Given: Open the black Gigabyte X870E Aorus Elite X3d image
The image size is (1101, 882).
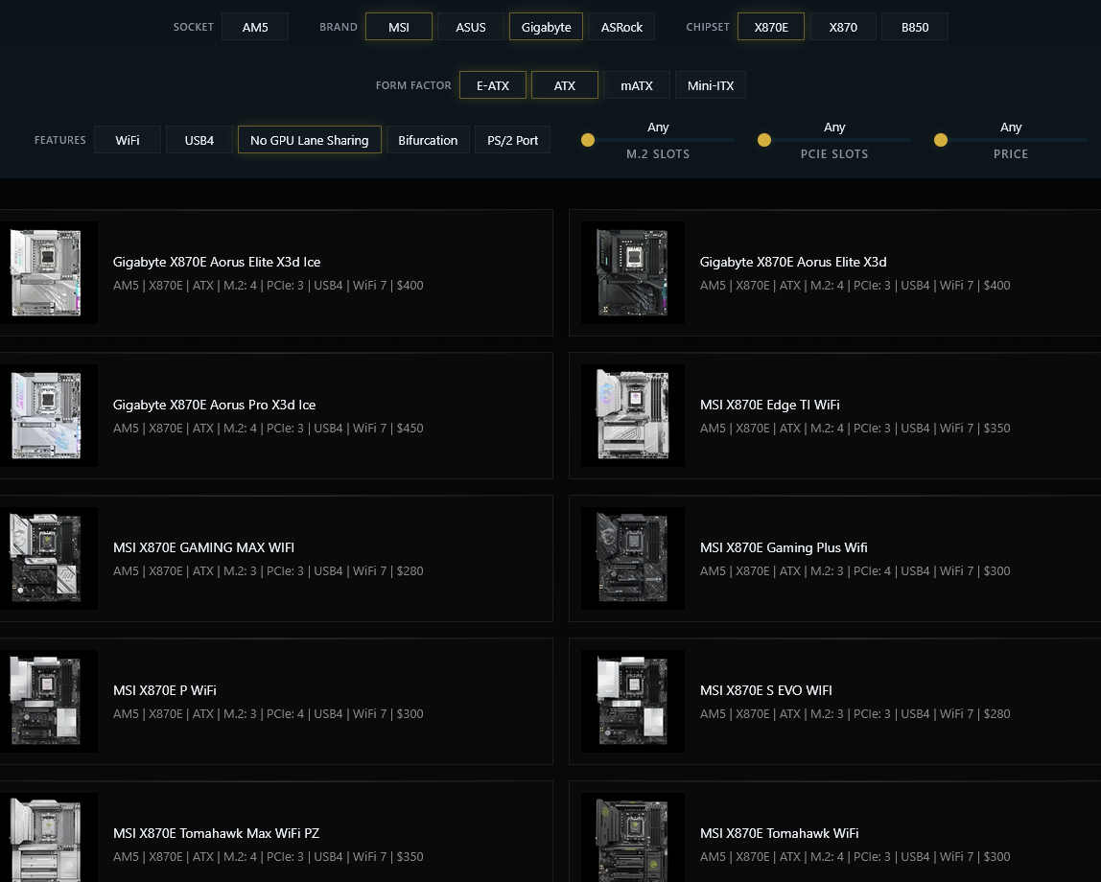Looking at the screenshot, I should coord(633,273).
